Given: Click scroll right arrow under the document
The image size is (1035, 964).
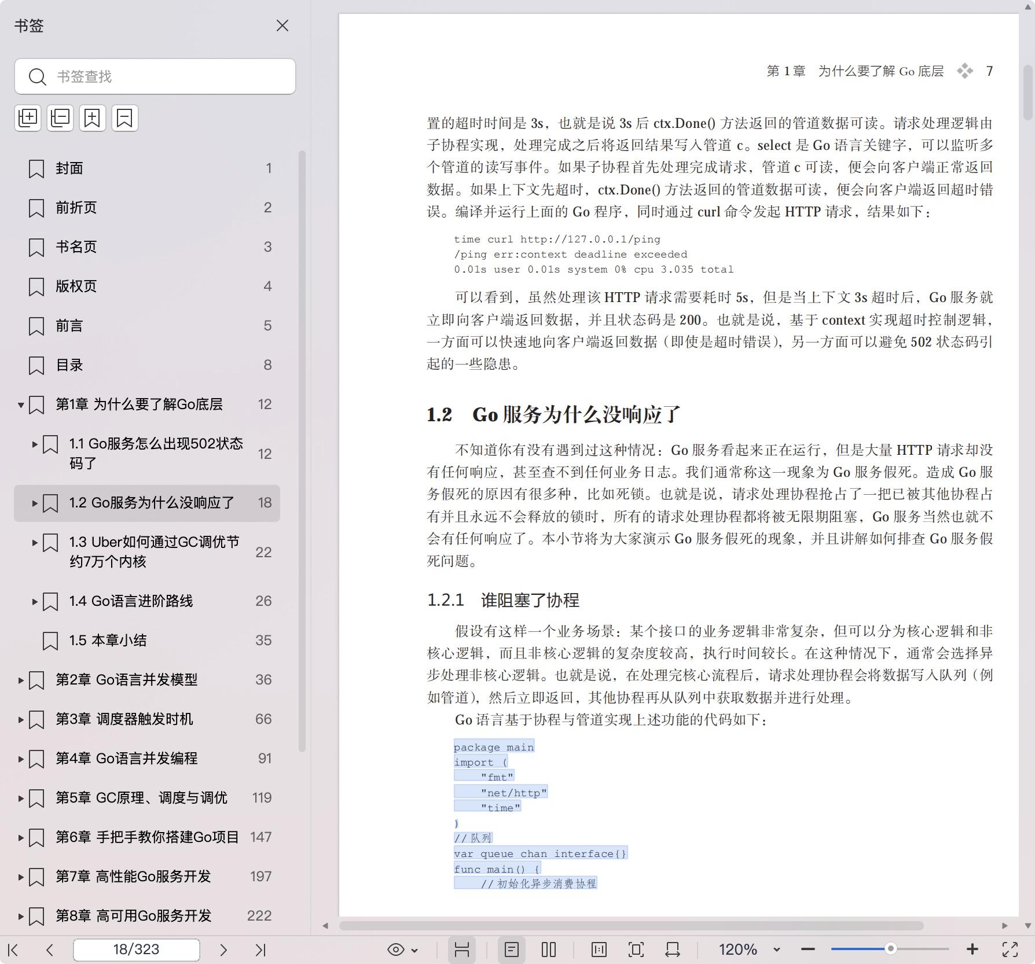Looking at the screenshot, I should (x=1005, y=926).
